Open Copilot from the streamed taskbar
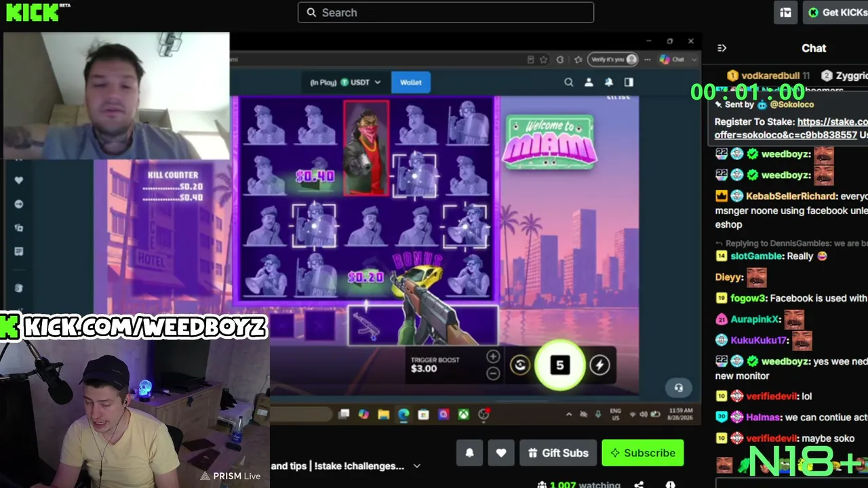 pyautogui.click(x=363, y=414)
